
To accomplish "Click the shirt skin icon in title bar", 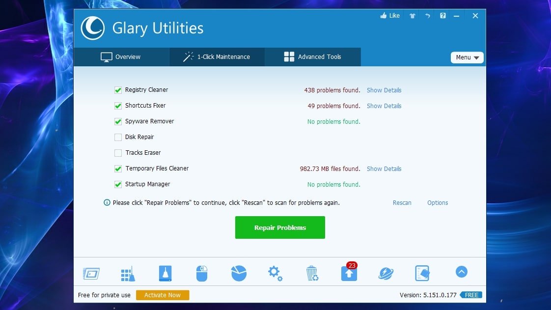I will tap(413, 15).
